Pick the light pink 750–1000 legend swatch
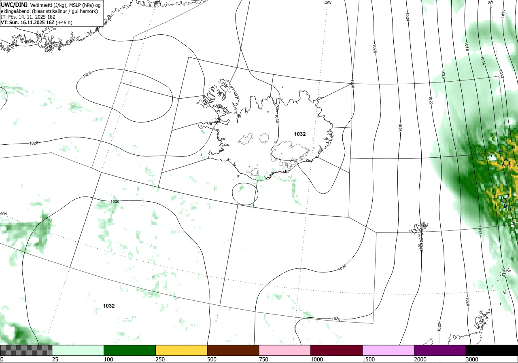The height and width of the screenshot is (363, 518). tap(285, 350)
